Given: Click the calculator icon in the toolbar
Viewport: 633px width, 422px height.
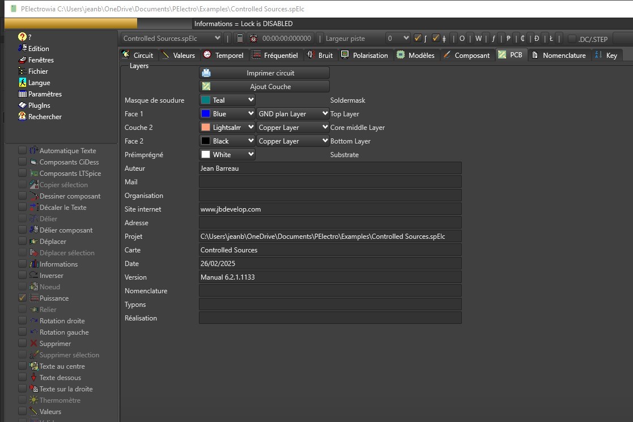Looking at the screenshot, I should (x=240, y=39).
